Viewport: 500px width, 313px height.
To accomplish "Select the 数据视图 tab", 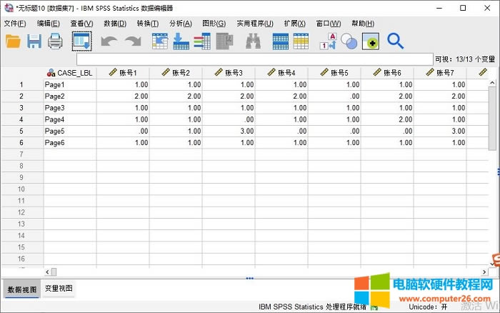I will pos(21,289).
